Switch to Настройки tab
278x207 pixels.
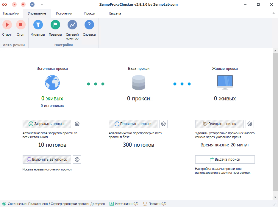pos(11,13)
